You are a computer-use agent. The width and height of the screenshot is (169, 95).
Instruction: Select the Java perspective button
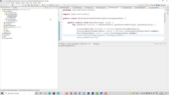click(x=158, y=5)
